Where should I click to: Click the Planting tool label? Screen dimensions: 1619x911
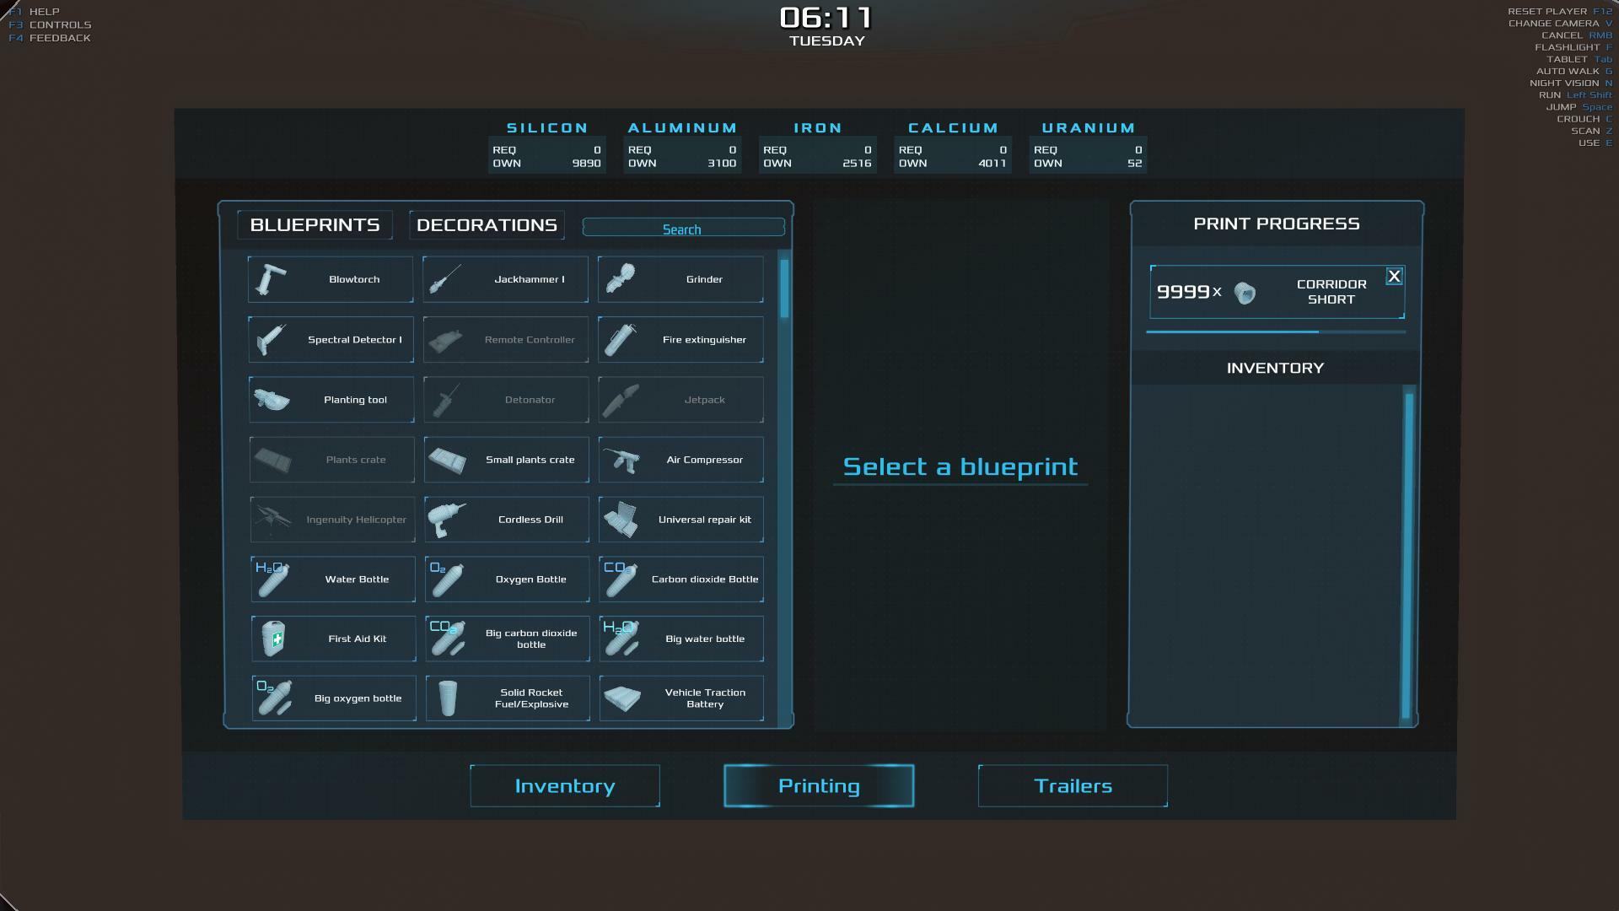pyautogui.click(x=355, y=400)
